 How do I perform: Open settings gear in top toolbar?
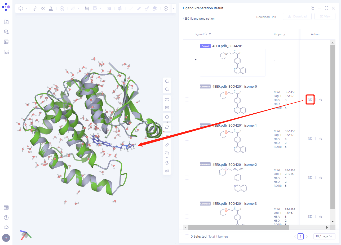point(166,8)
